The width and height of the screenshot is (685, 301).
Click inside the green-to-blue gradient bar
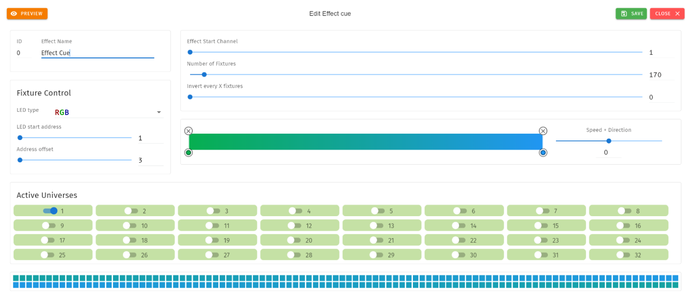tap(366, 142)
